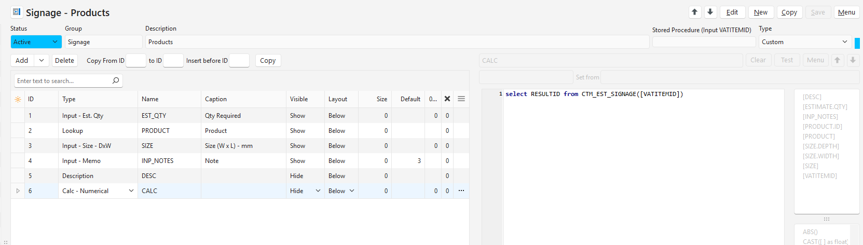Click the blue indicator beside Type
Screen dimensions: 863x245
click(857, 43)
